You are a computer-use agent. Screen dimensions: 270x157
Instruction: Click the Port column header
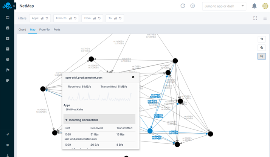pos(67,128)
